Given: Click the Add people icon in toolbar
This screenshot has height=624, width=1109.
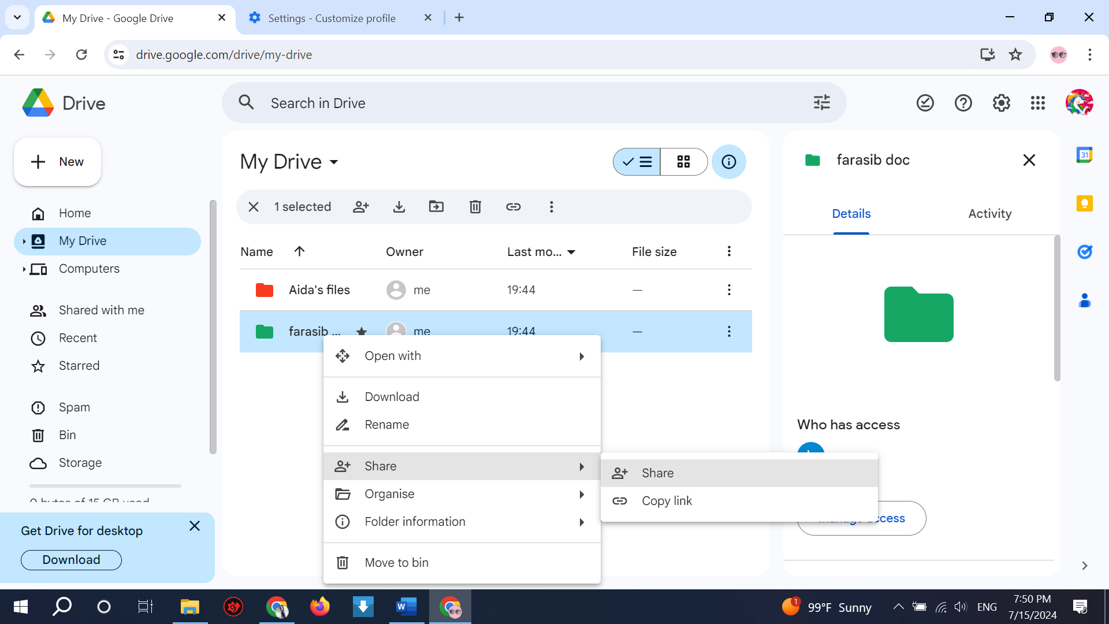Looking at the screenshot, I should [361, 206].
